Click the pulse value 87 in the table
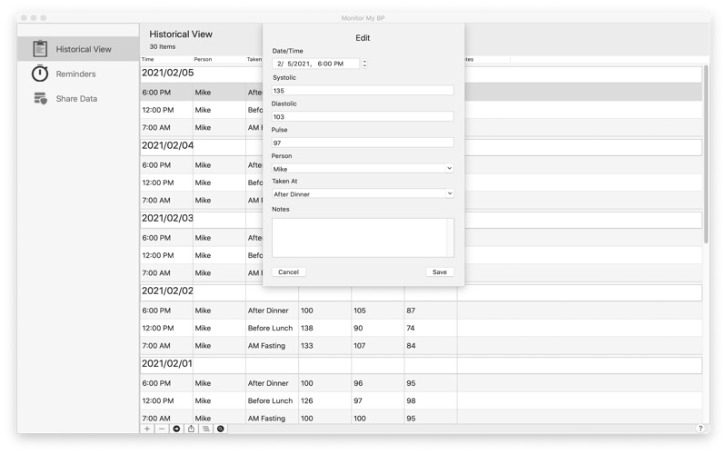 click(411, 311)
